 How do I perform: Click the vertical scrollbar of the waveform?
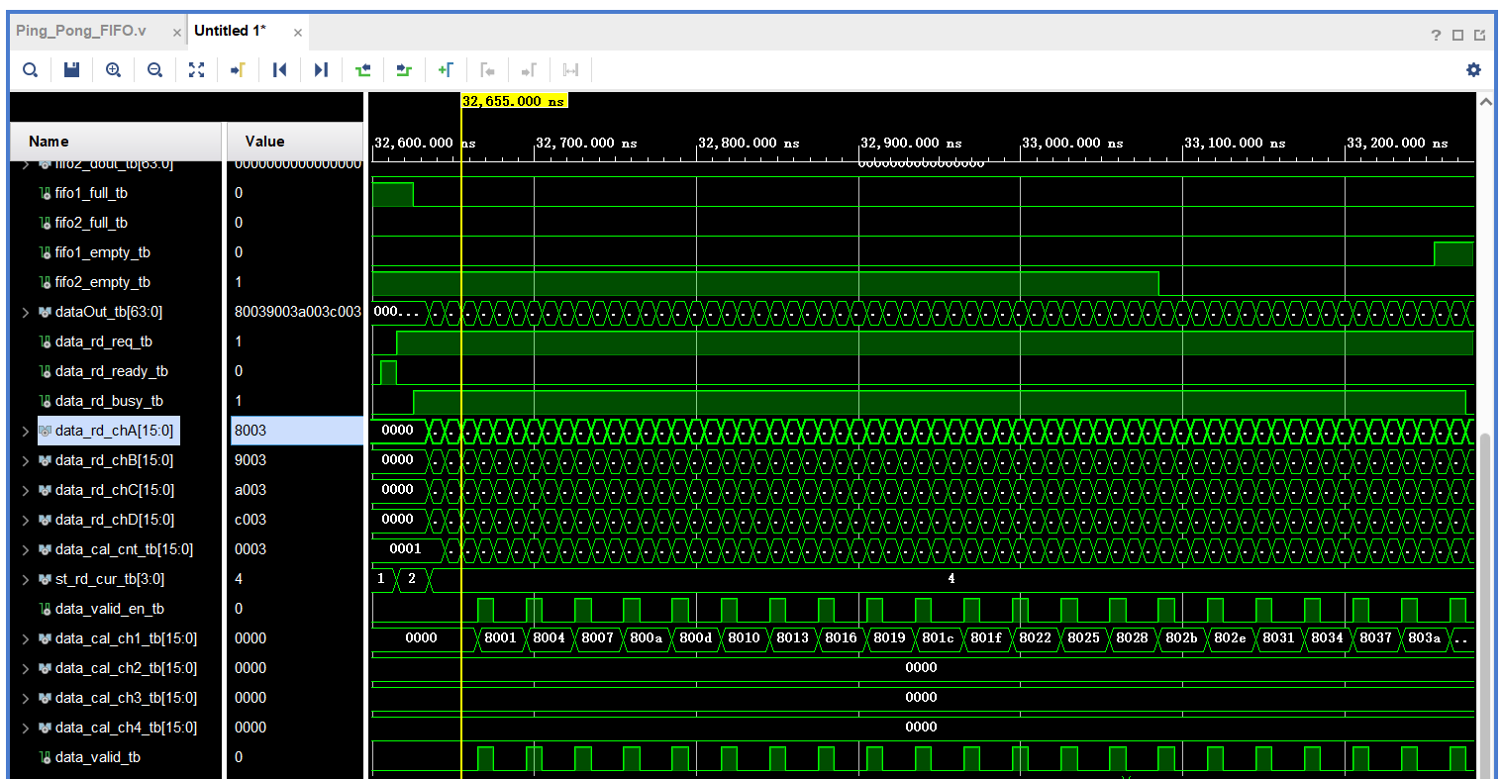coord(1485,604)
